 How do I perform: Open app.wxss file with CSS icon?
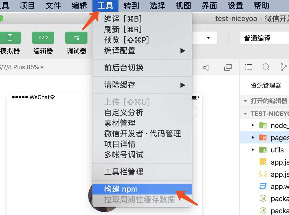coord(263,186)
